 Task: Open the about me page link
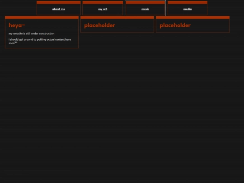58,9
